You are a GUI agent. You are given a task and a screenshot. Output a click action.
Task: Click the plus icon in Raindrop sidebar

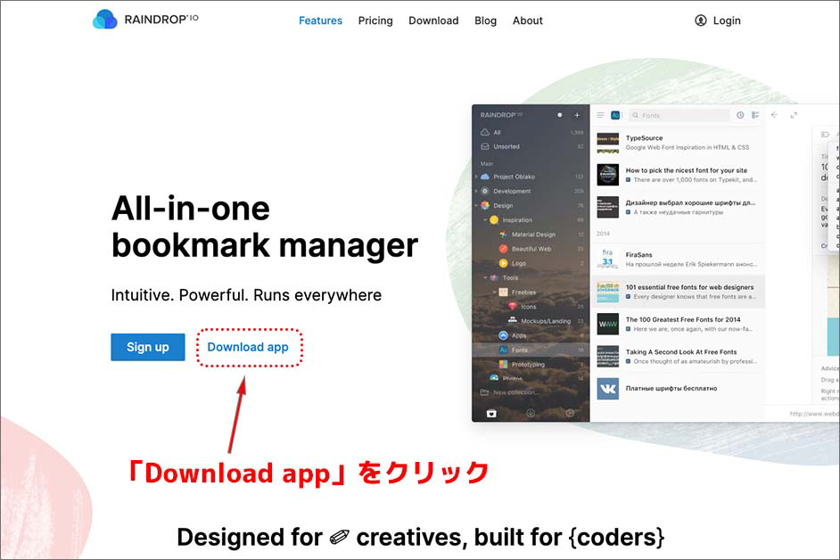577,115
